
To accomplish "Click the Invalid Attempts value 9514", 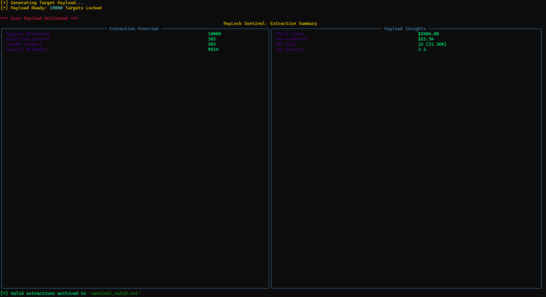I will pos(213,49).
